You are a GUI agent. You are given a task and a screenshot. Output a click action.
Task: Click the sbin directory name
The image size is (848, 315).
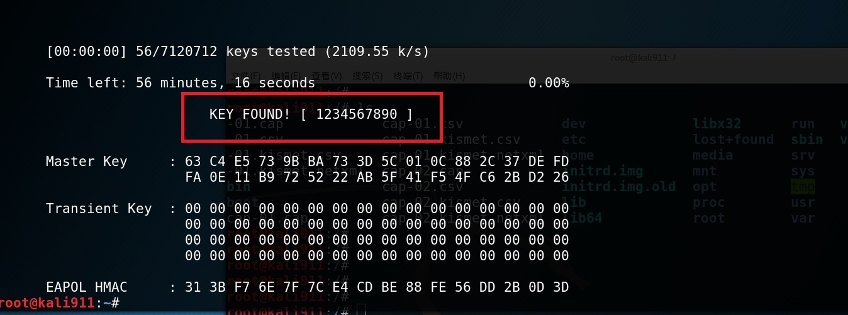tap(807, 140)
